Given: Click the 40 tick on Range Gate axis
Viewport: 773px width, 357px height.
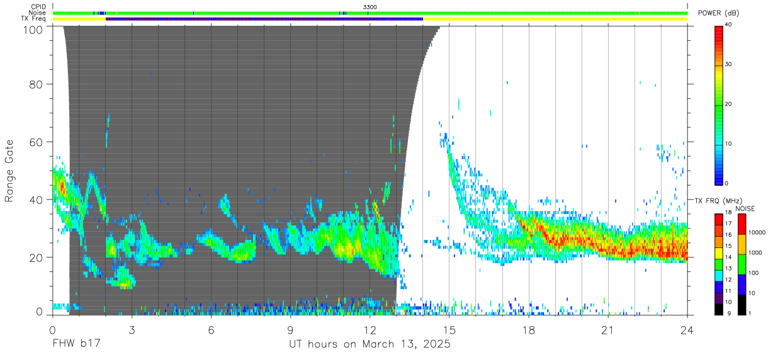Looking at the screenshot, I should [37, 200].
